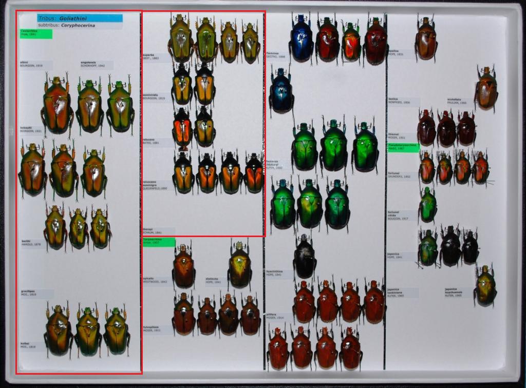Viewport: 526px width, 388px height.
Task: Select the brown beetle next to opalina label
Action: click(x=426, y=38)
